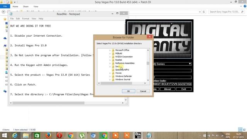Open Notepad's File menu
The width and height of the screenshot is (247, 139).
click(12, 19)
